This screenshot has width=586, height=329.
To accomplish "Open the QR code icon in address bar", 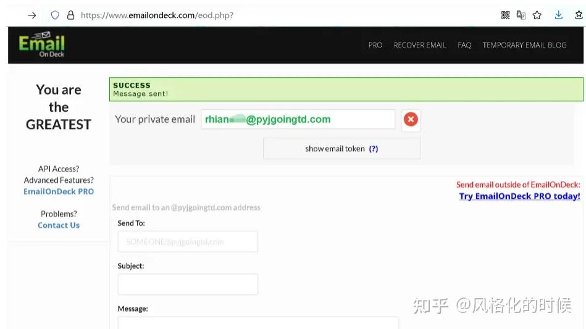I will coord(505,15).
